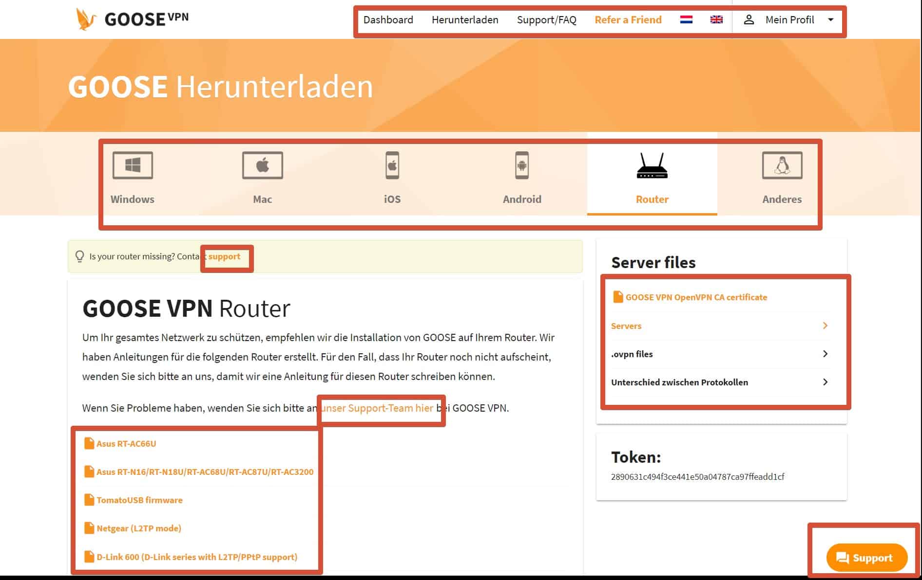This screenshot has width=922, height=580.
Task: Click the token value text
Action: click(697, 477)
